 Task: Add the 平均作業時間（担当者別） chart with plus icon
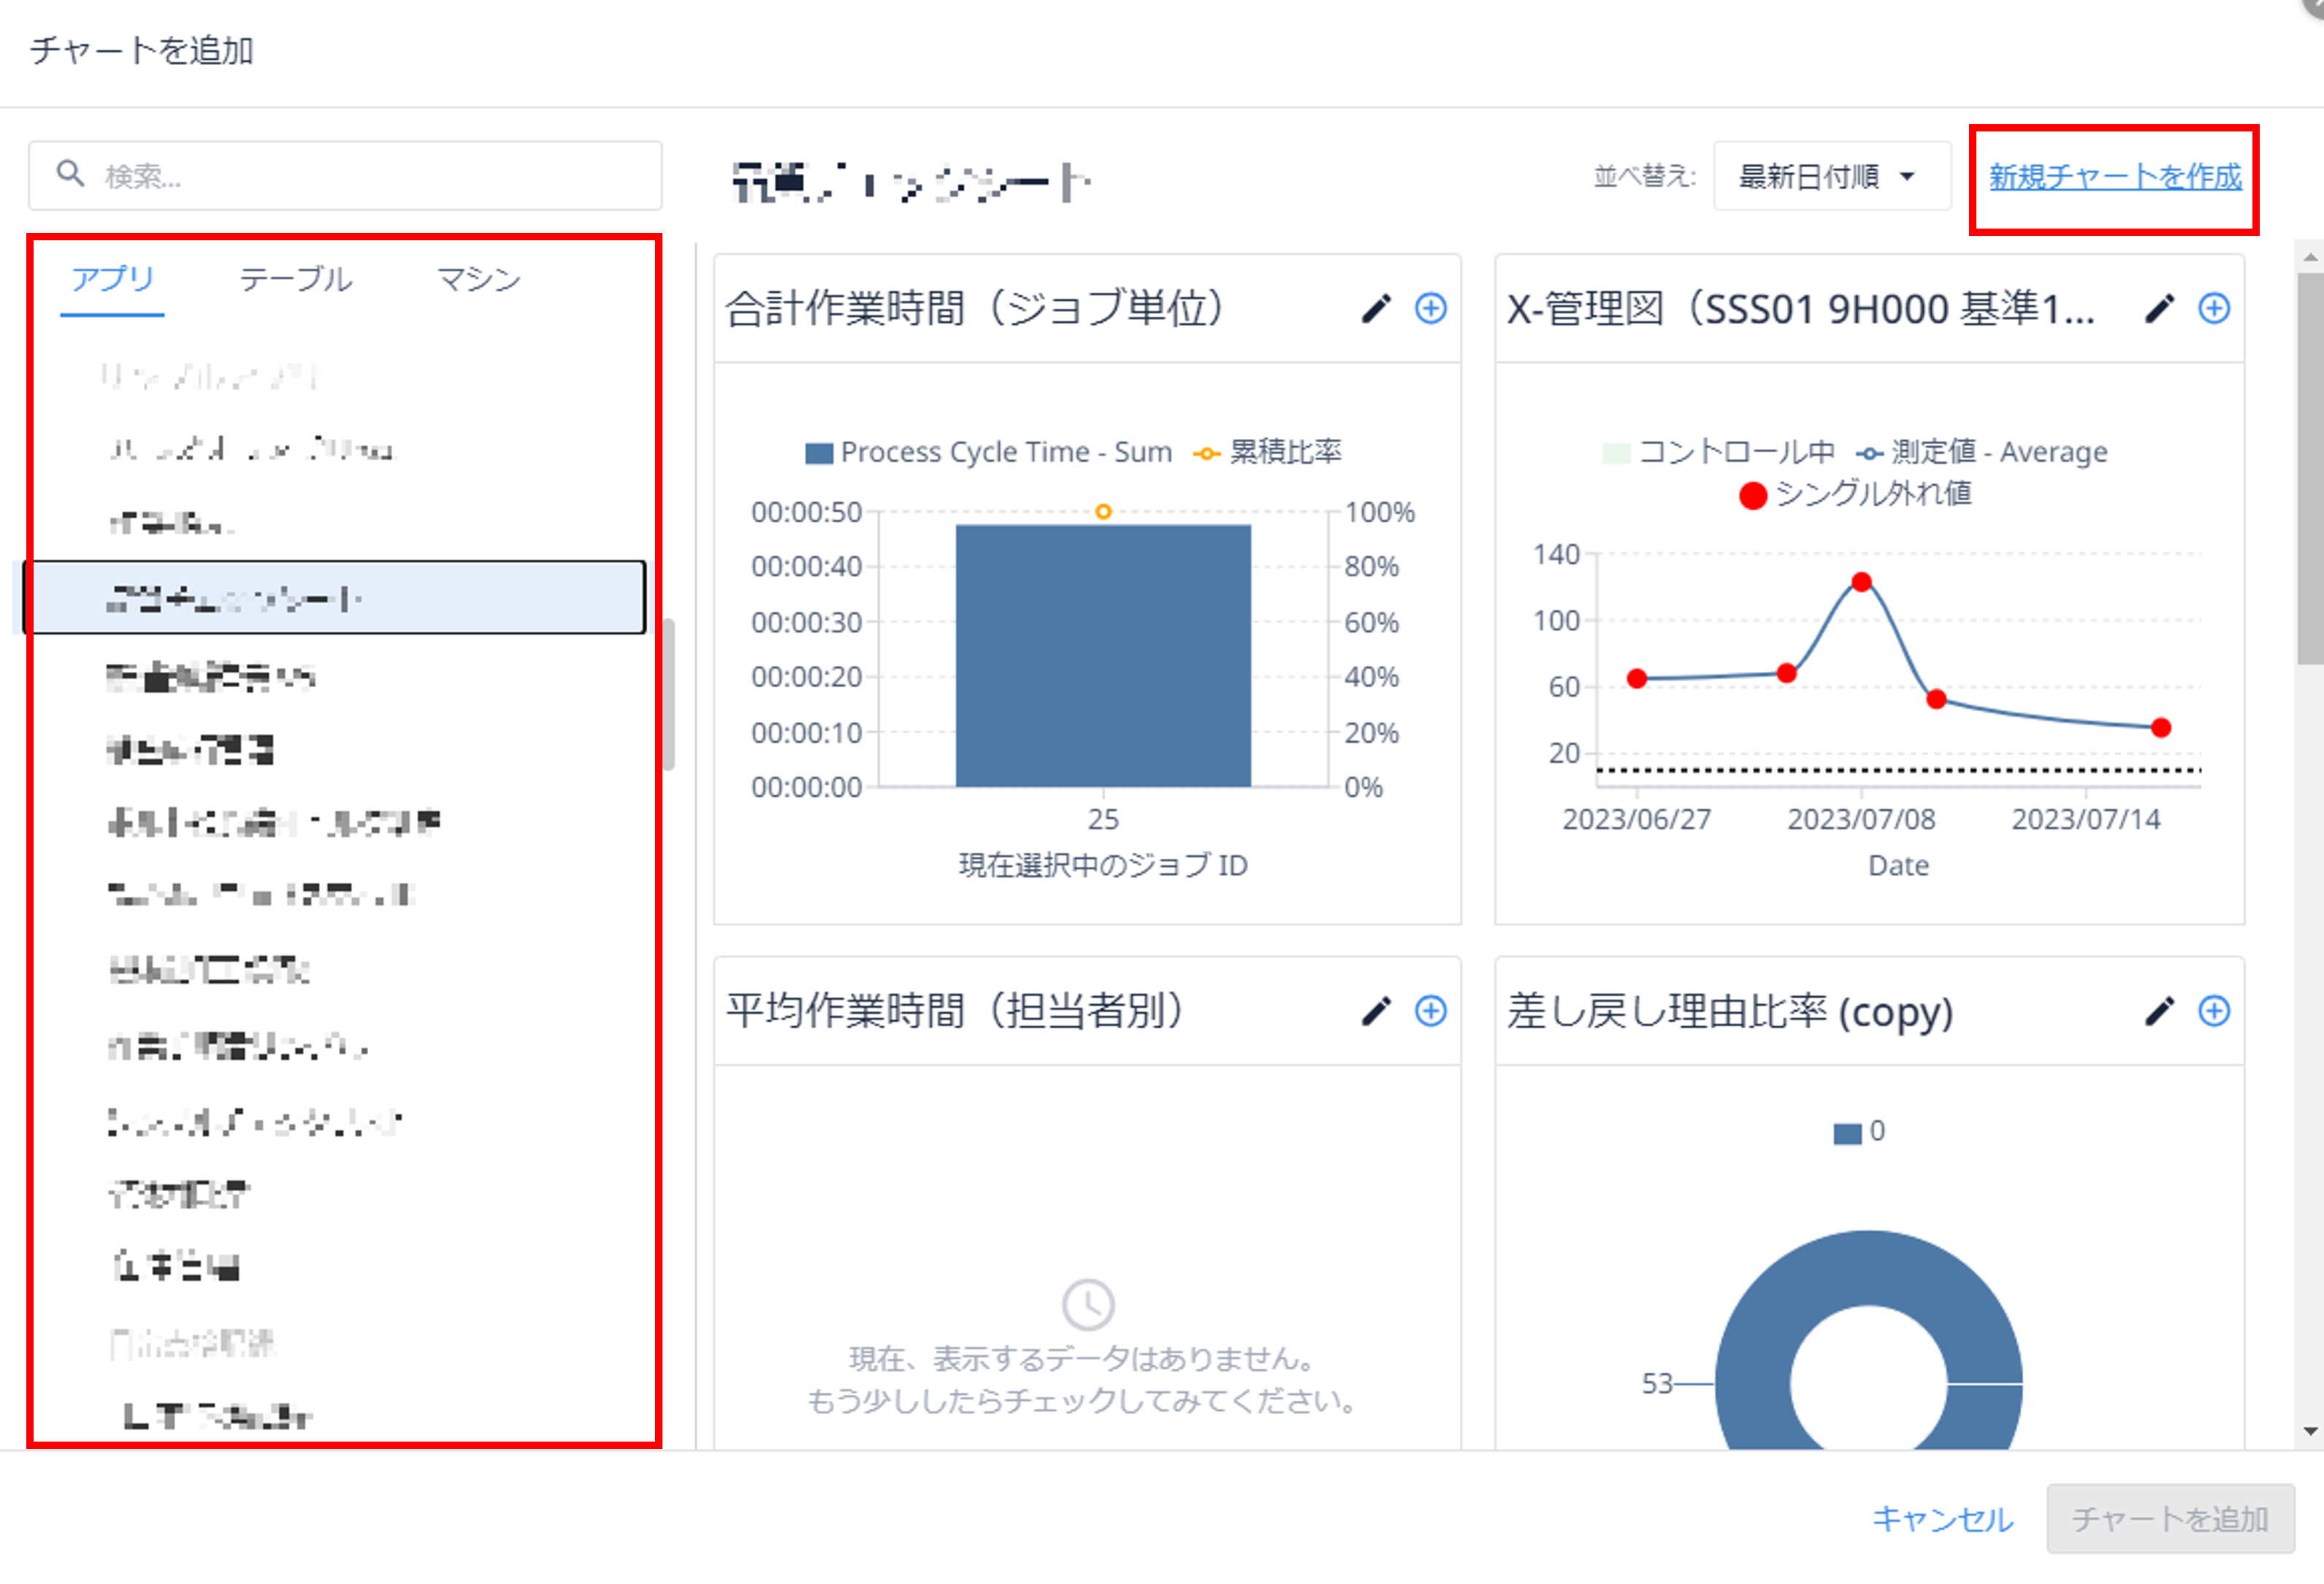1430,1011
